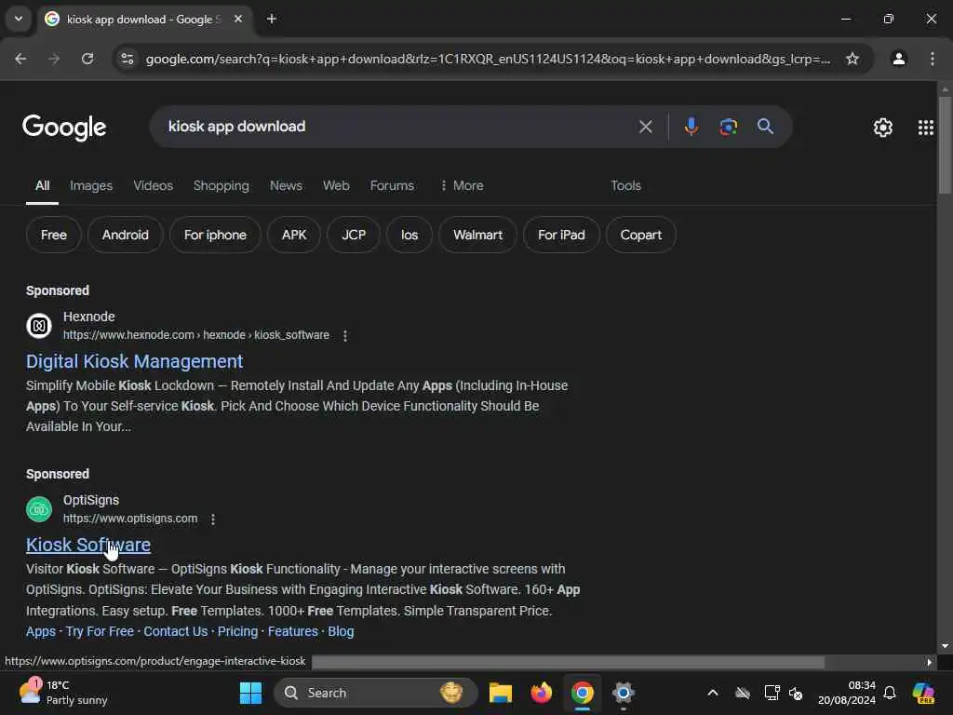This screenshot has width=953, height=715.
Task: Clear the search query with X
Action: [646, 127]
